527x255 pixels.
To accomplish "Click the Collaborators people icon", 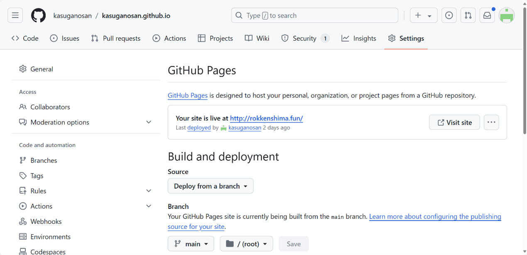I will (23, 107).
